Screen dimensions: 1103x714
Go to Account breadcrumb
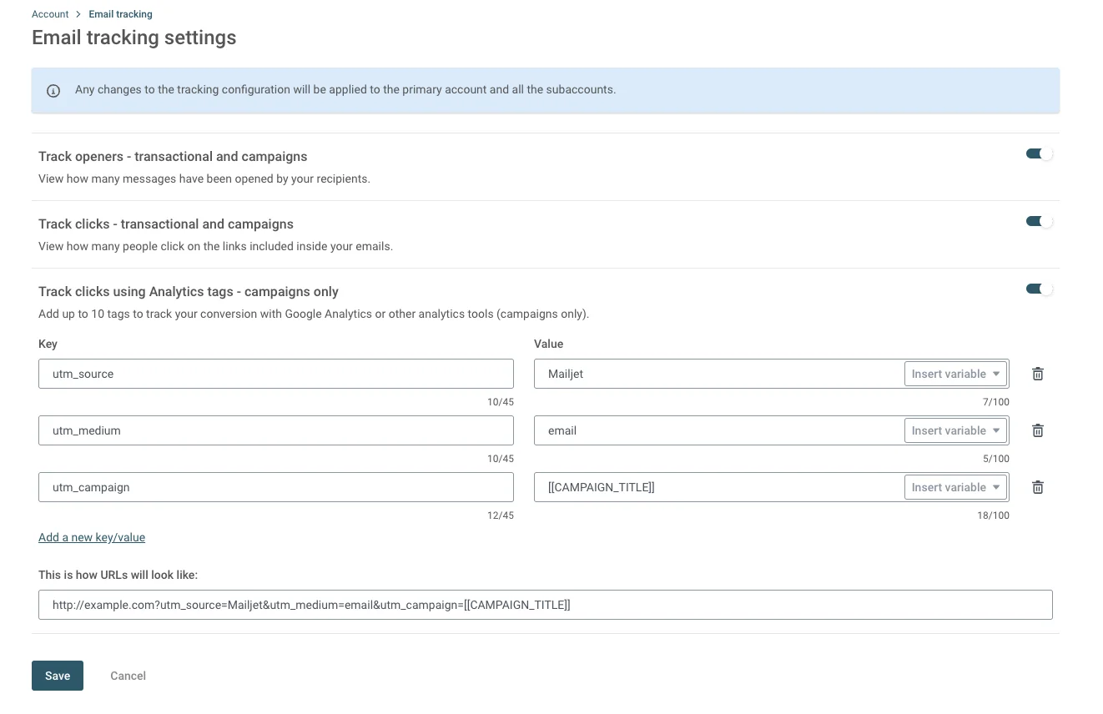[x=50, y=14]
